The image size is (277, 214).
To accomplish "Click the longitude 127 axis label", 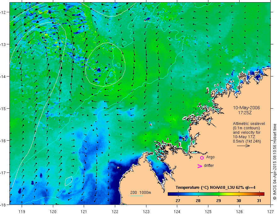I will click(270, 211).
